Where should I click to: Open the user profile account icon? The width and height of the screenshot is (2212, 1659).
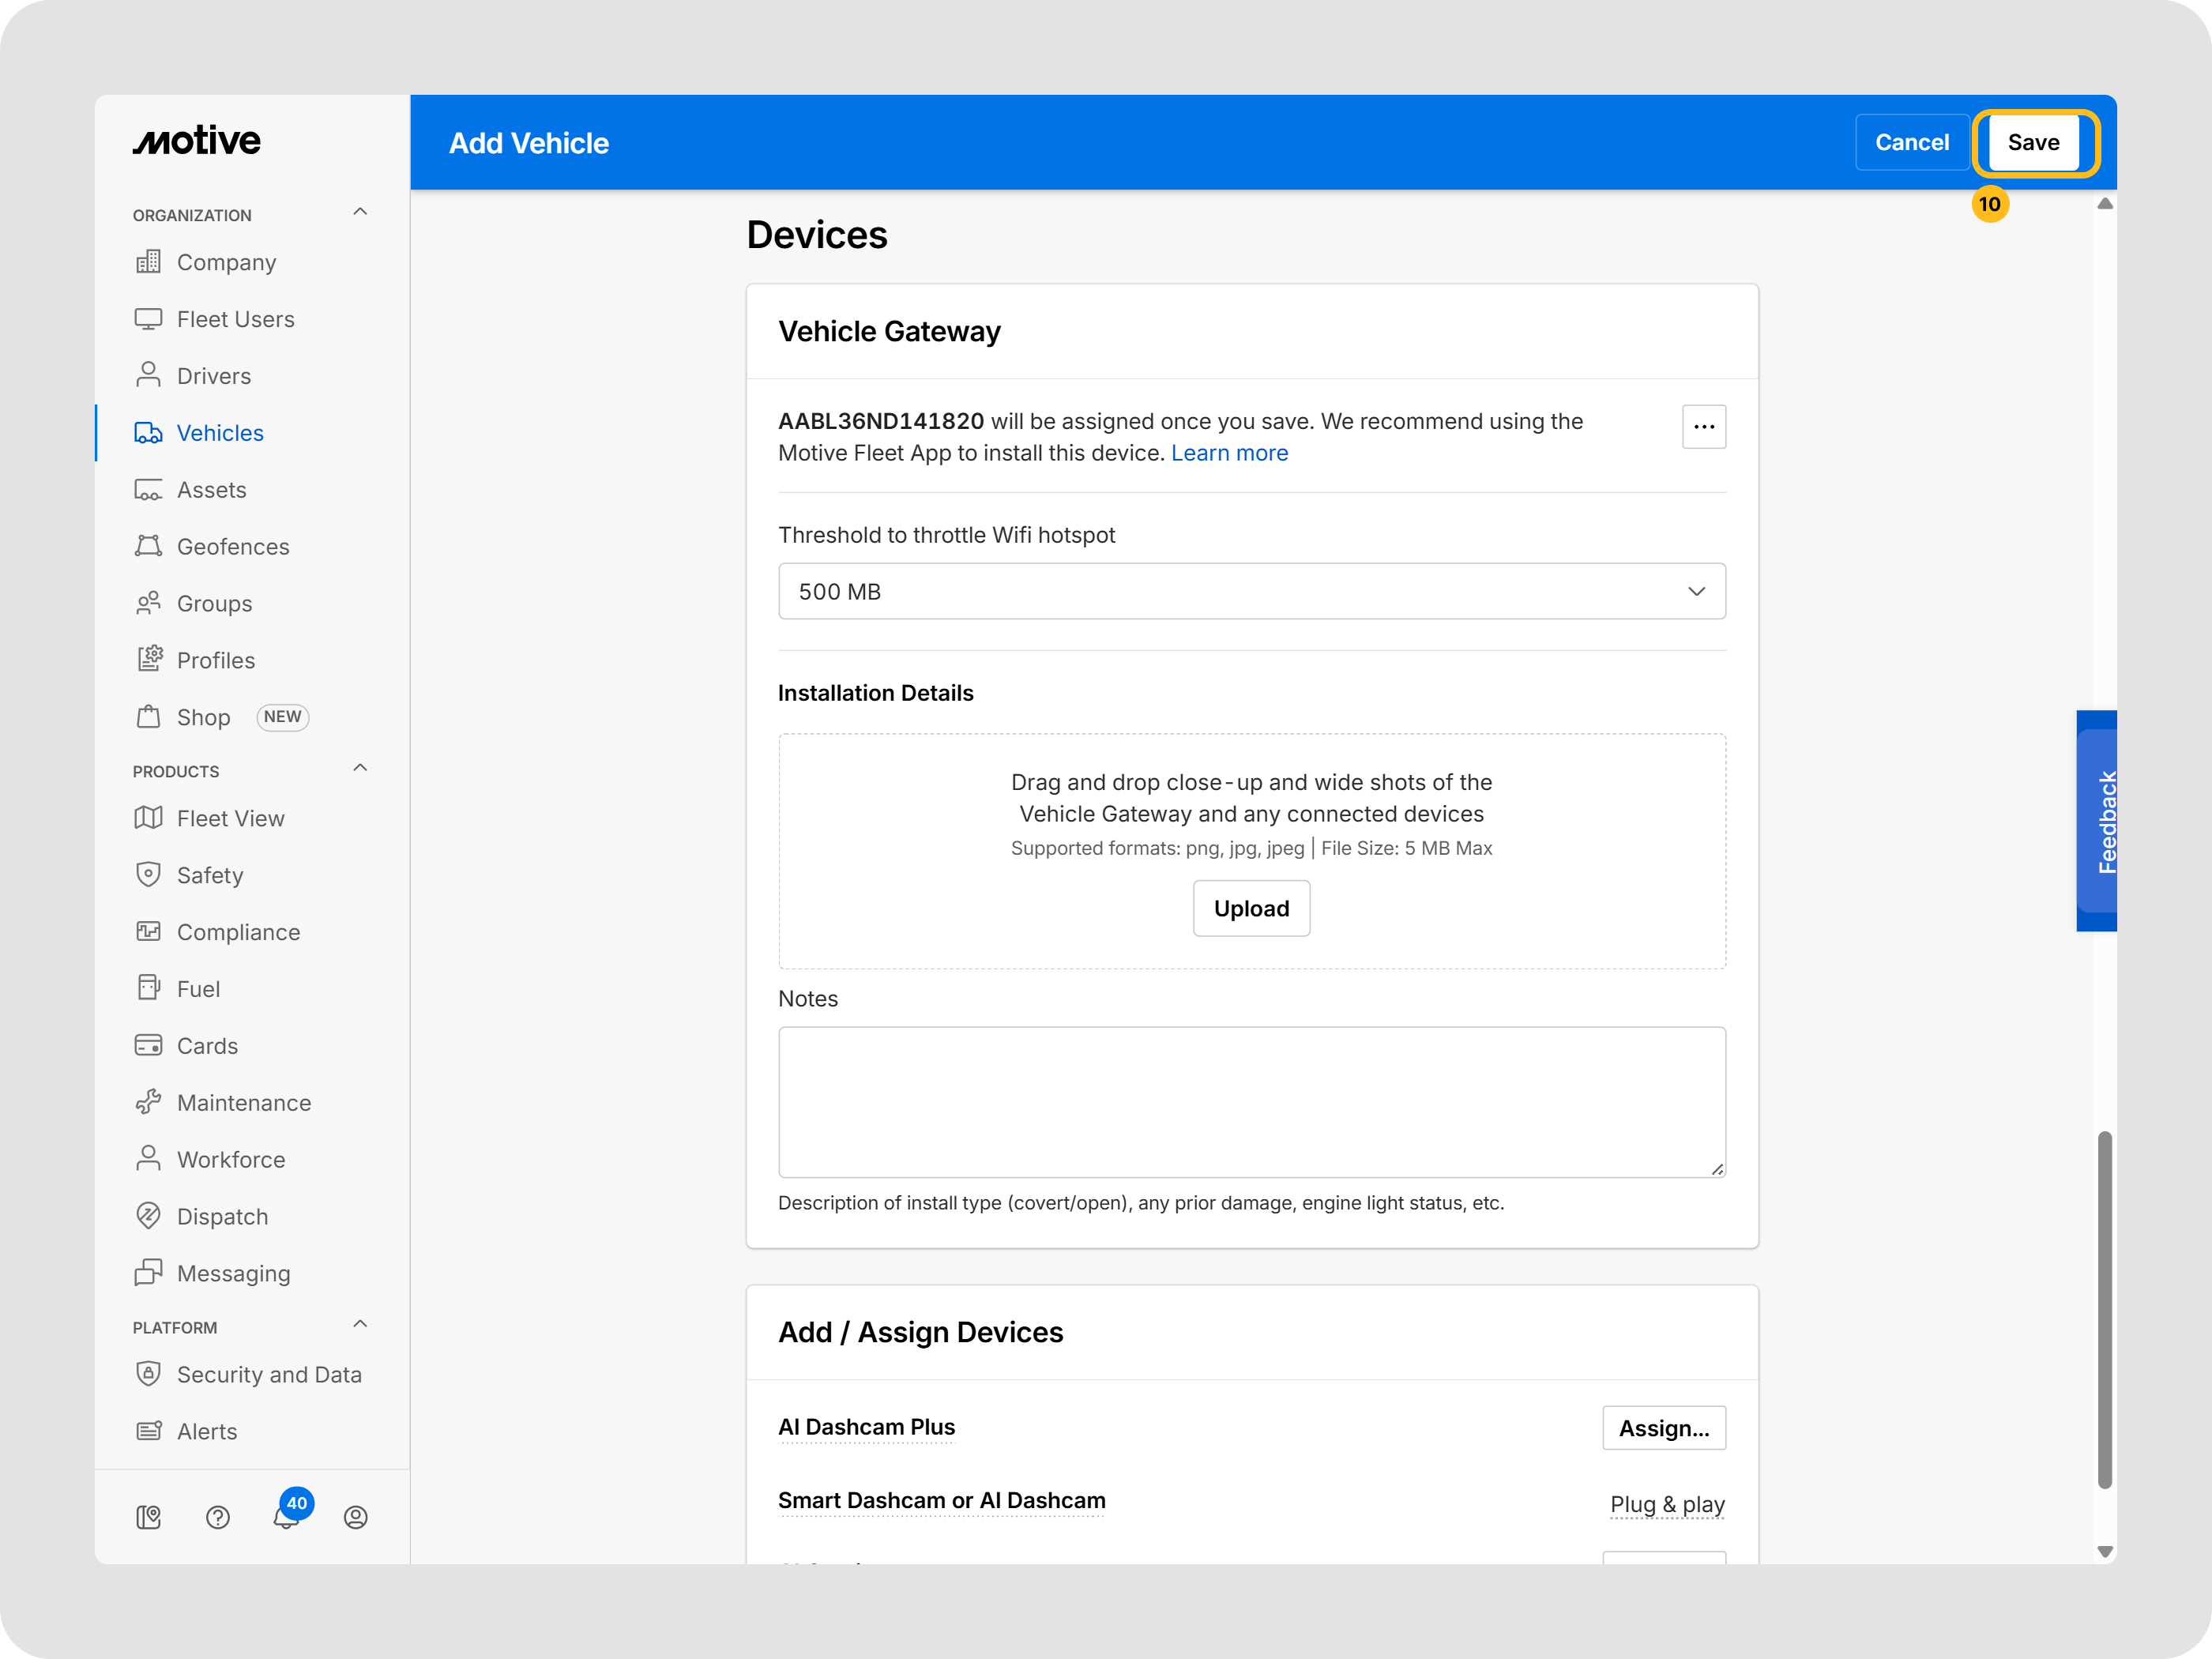pyautogui.click(x=355, y=1517)
